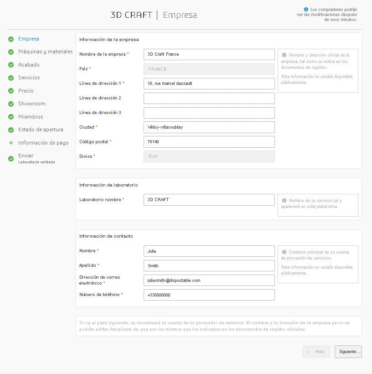Click the green checkmark next to Acabado
The height and width of the screenshot is (374, 372).
(11, 65)
